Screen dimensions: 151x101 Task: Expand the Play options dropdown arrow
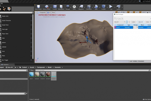tap(115, 7)
